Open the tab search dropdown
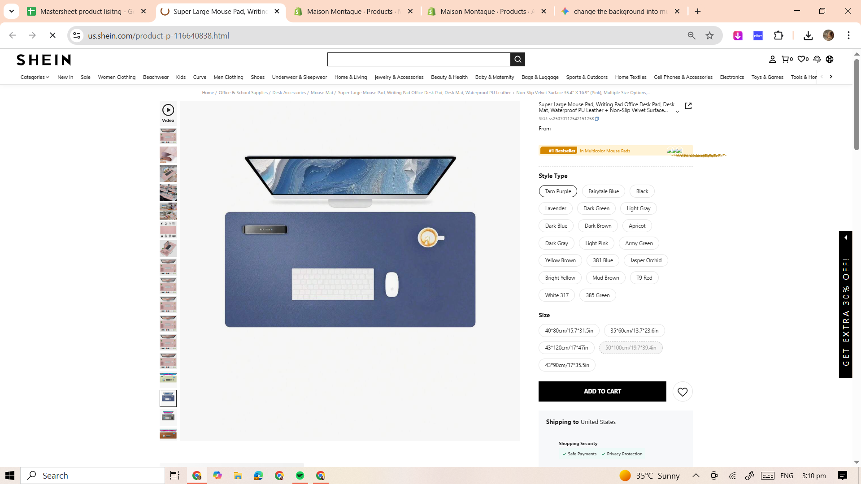The height and width of the screenshot is (484, 861). pyautogui.click(x=12, y=11)
